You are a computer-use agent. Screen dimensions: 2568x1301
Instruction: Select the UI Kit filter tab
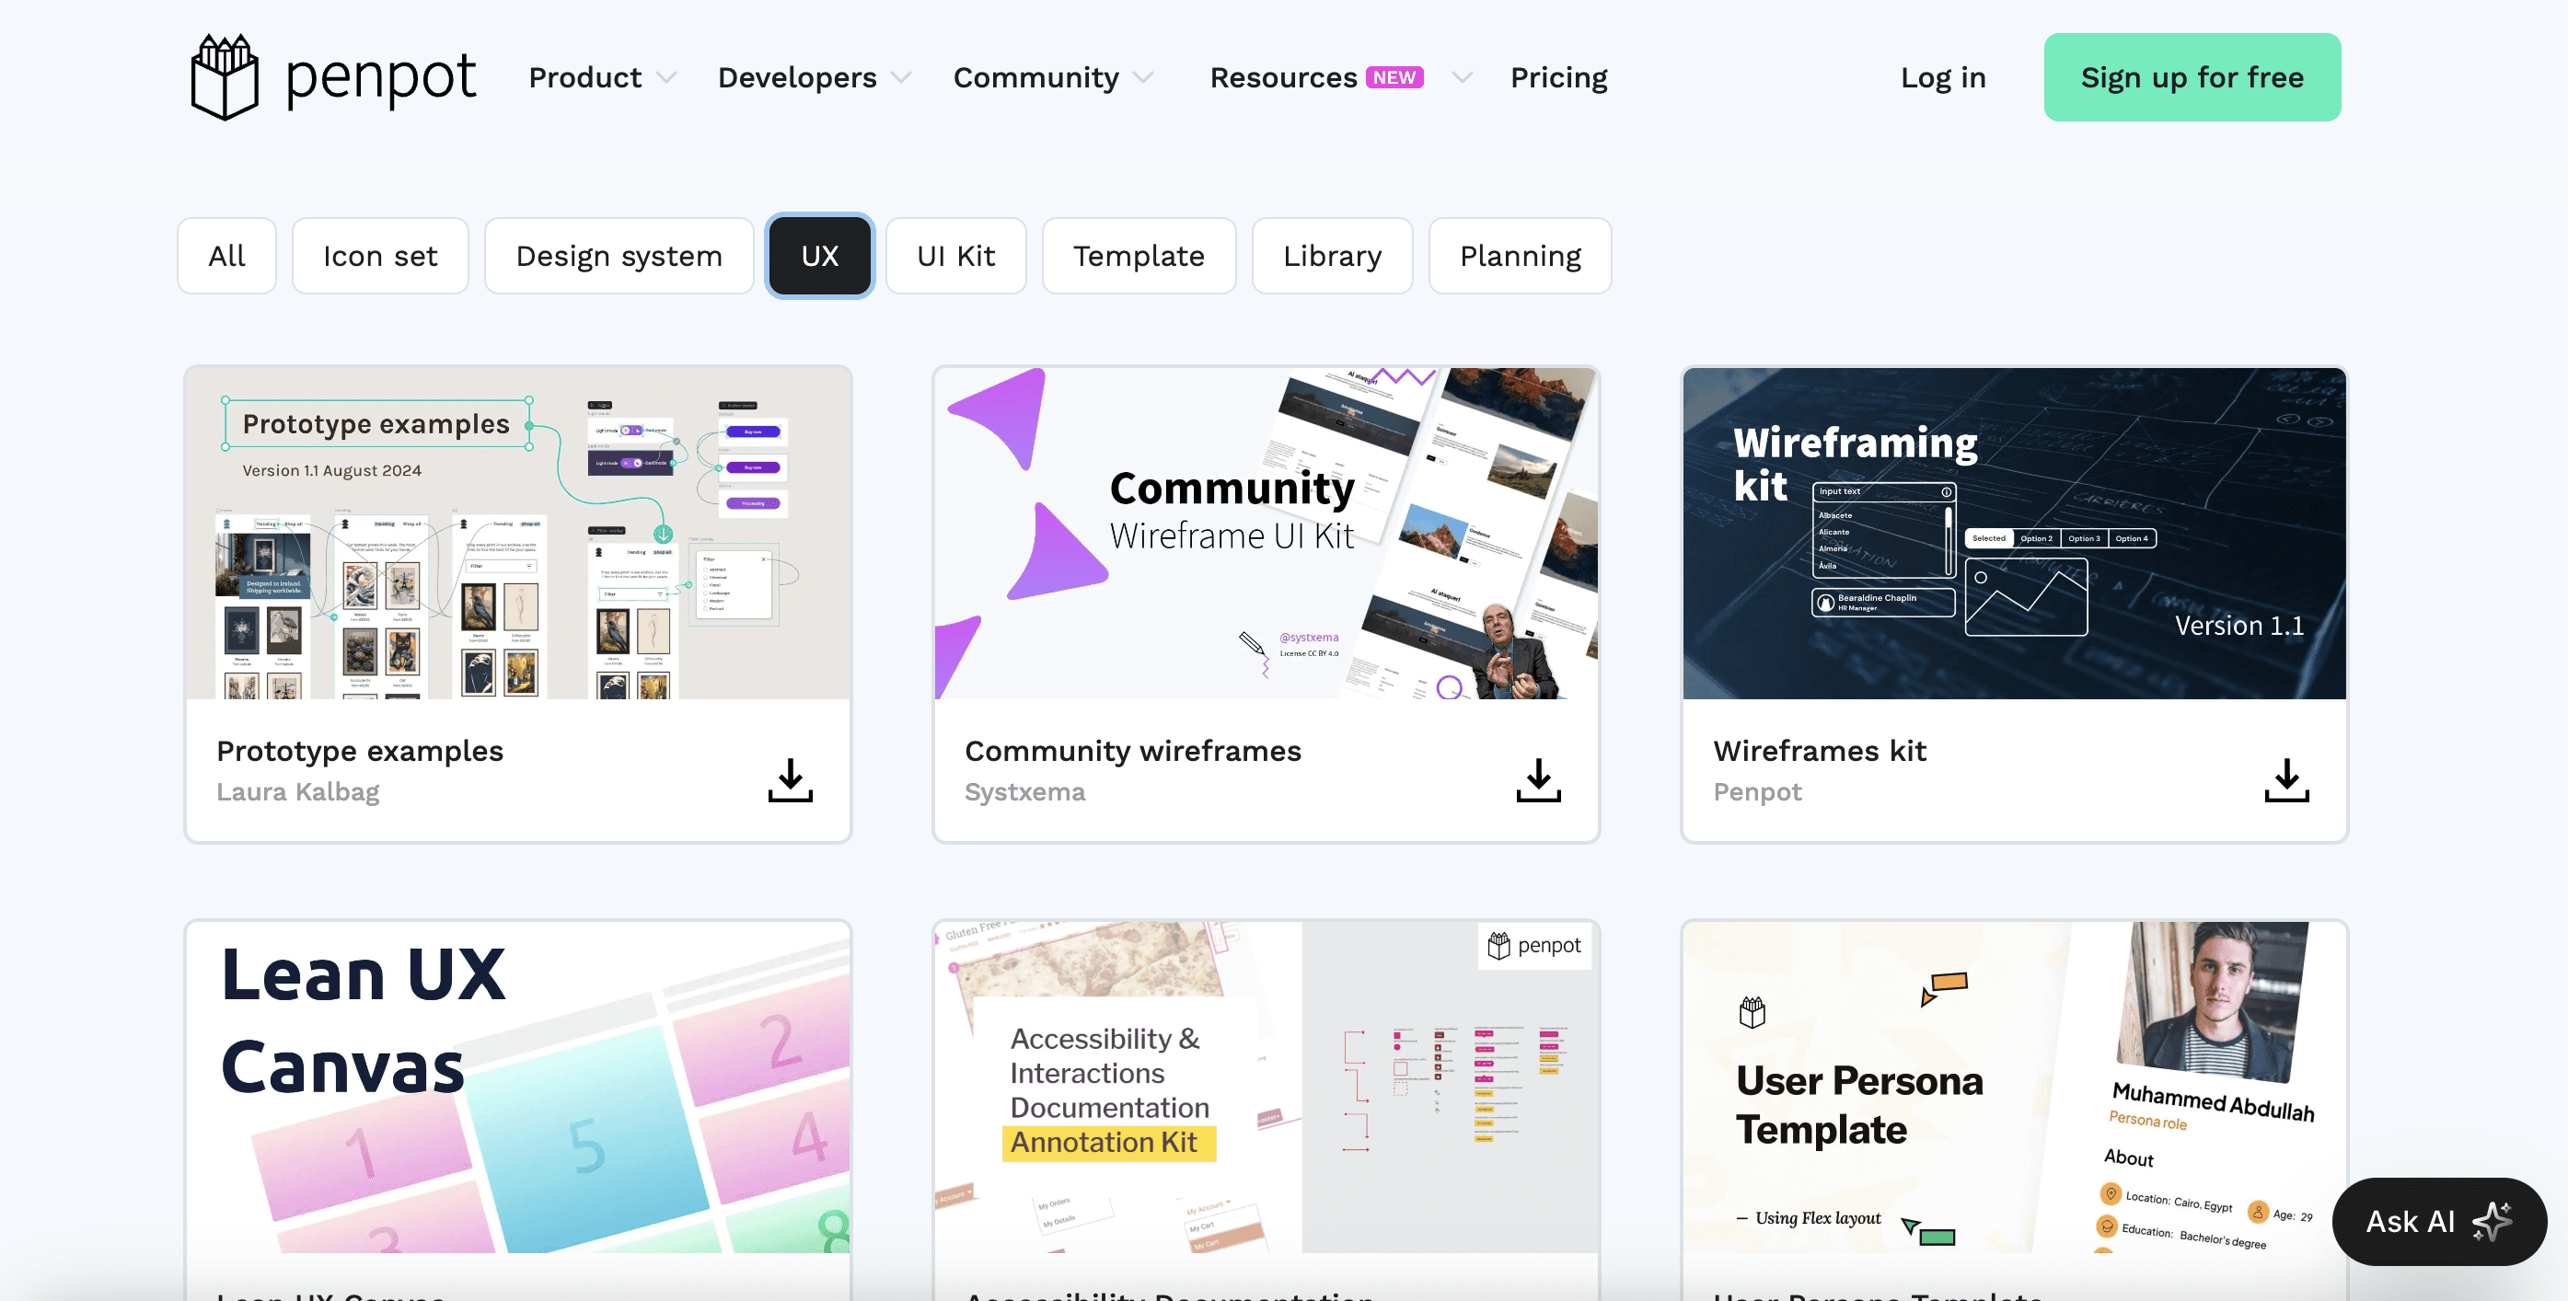click(955, 256)
